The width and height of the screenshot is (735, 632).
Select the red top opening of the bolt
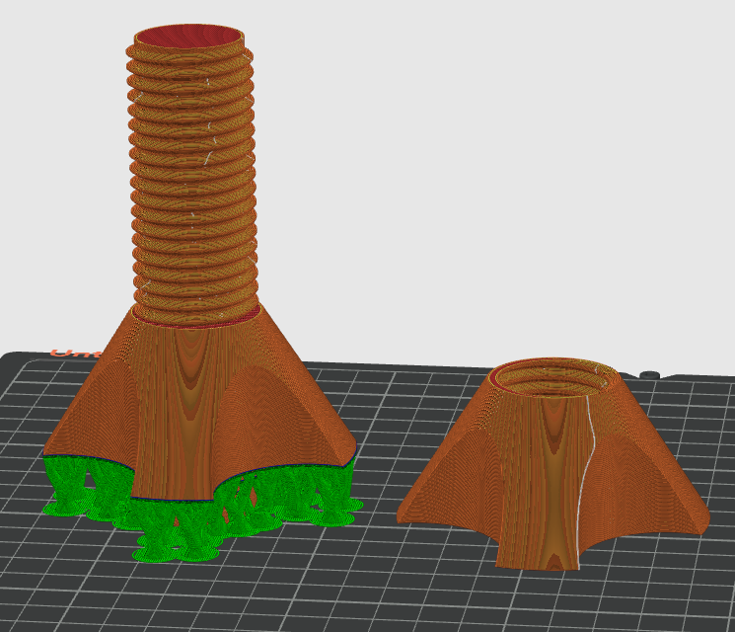click(188, 37)
